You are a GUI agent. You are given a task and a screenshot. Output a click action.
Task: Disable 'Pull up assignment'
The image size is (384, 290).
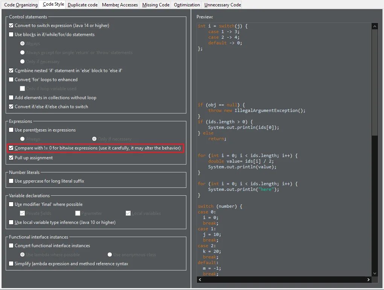[x=11, y=157]
